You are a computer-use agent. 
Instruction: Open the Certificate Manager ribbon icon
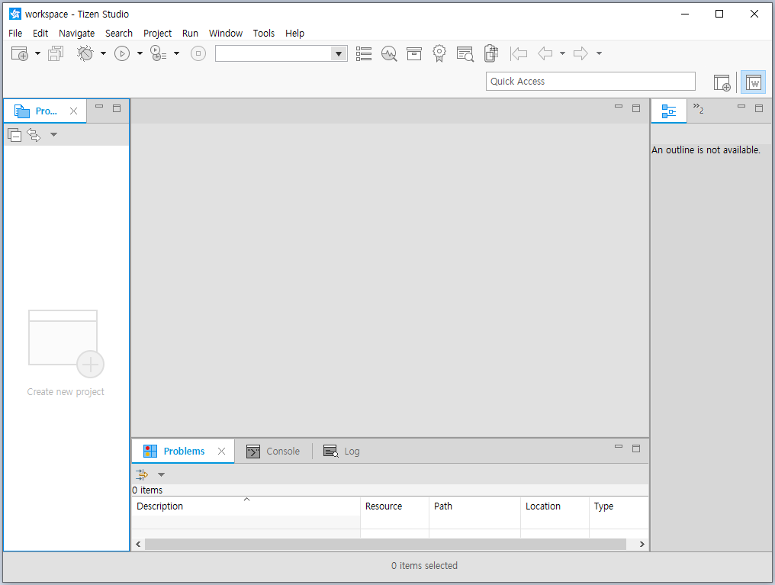pyautogui.click(x=439, y=54)
